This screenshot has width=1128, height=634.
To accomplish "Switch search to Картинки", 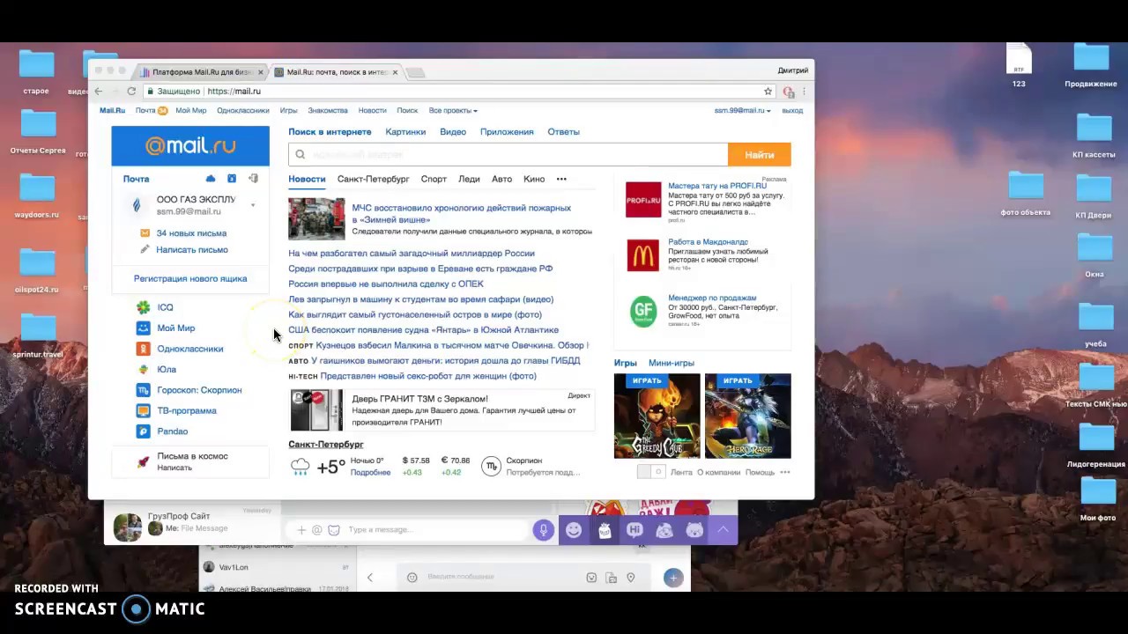I will click(x=405, y=132).
